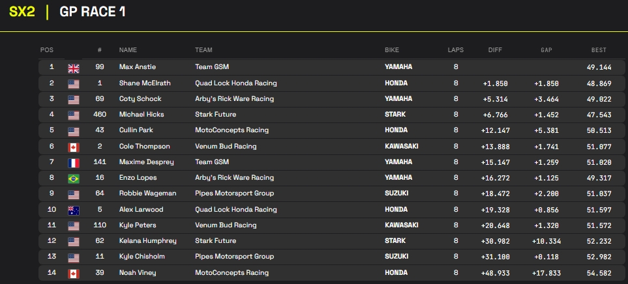
Task: Click the TEAM column header
Action: [203, 50]
